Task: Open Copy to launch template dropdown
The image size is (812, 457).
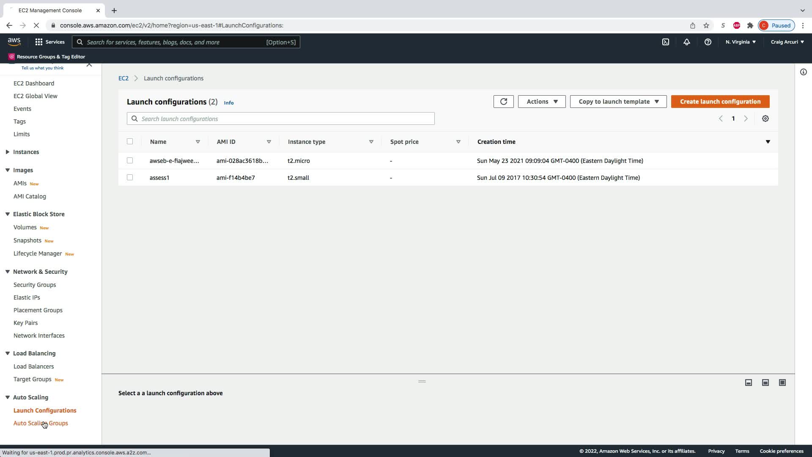Action: 618,102
